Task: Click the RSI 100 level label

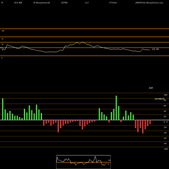Action: tap(3, 31)
